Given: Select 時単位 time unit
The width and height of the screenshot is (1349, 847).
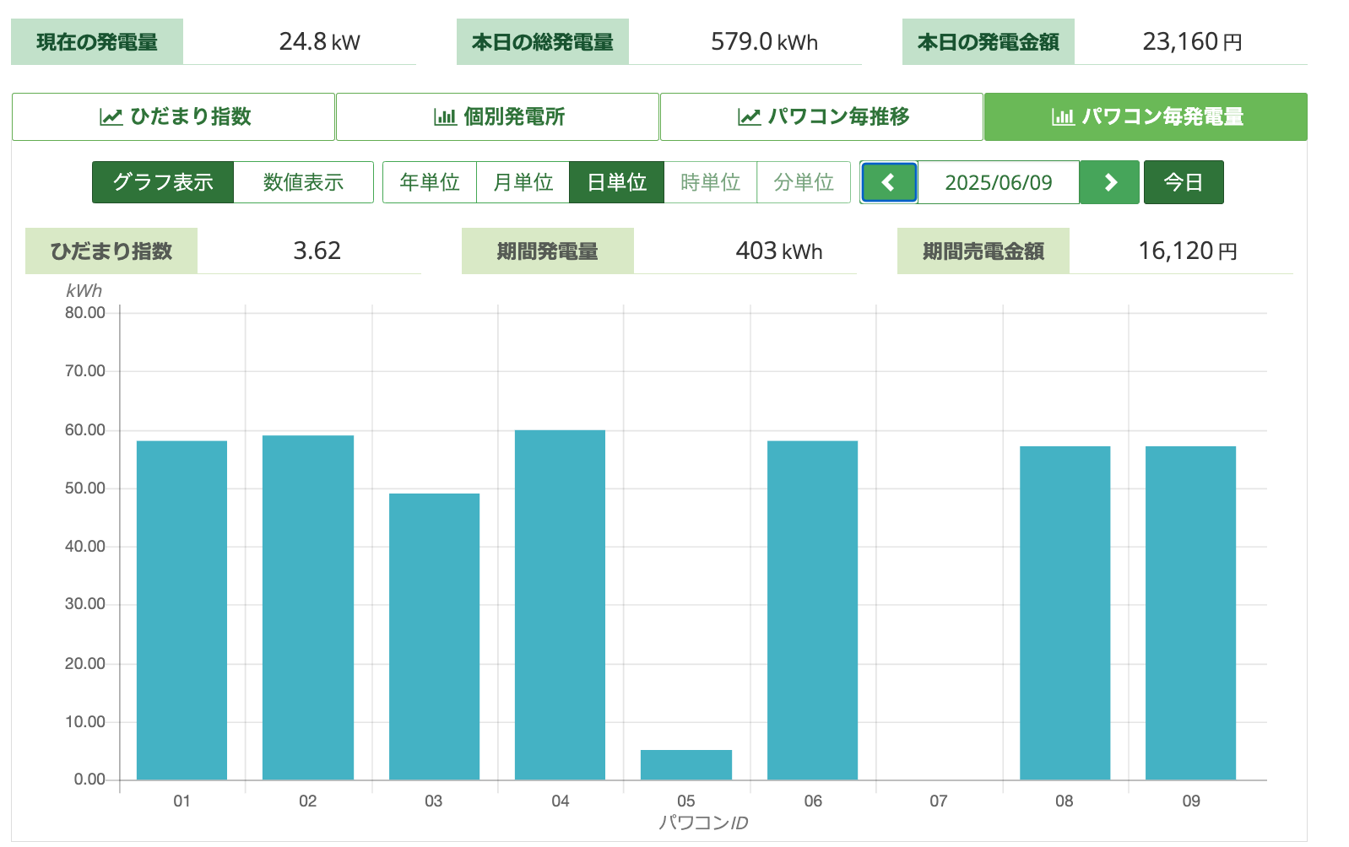Looking at the screenshot, I should coord(711,182).
